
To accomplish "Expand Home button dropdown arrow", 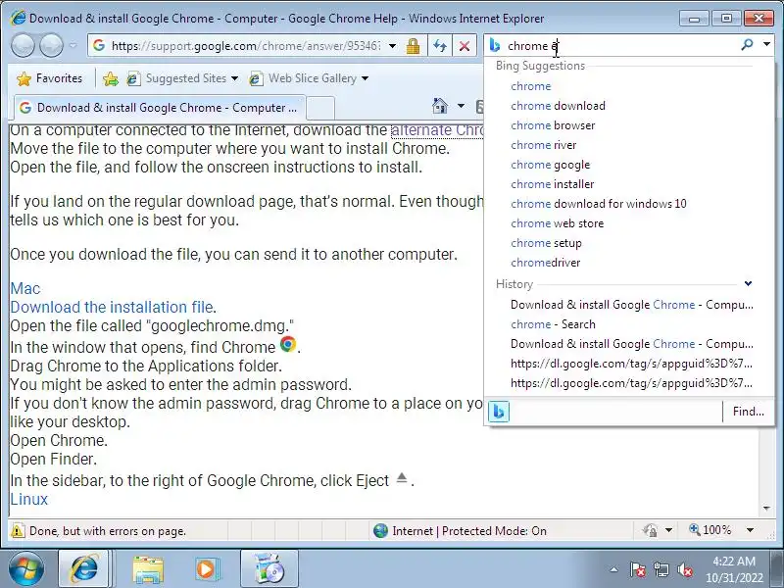I will [461, 106].
